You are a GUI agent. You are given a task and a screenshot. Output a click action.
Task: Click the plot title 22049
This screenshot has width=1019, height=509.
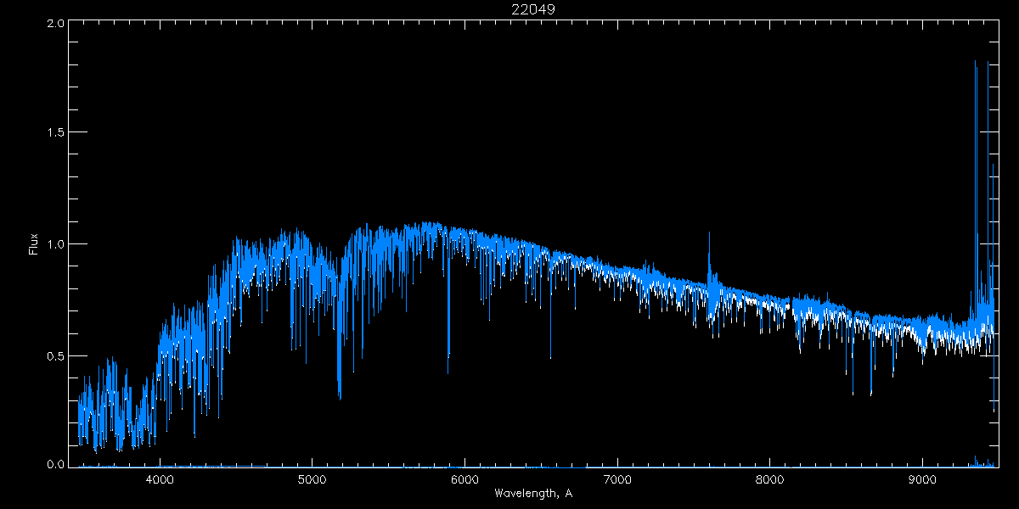tap(532, 9)
